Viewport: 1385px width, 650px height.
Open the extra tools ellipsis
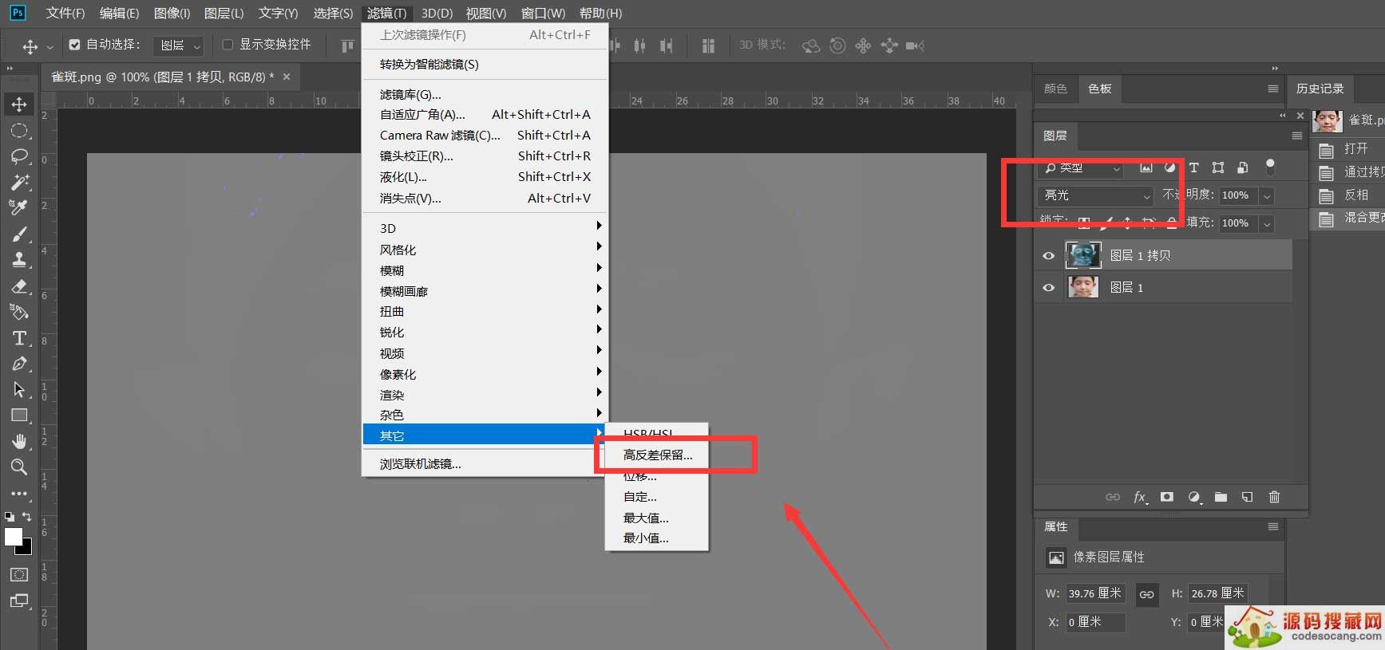(x=19, y=493)
